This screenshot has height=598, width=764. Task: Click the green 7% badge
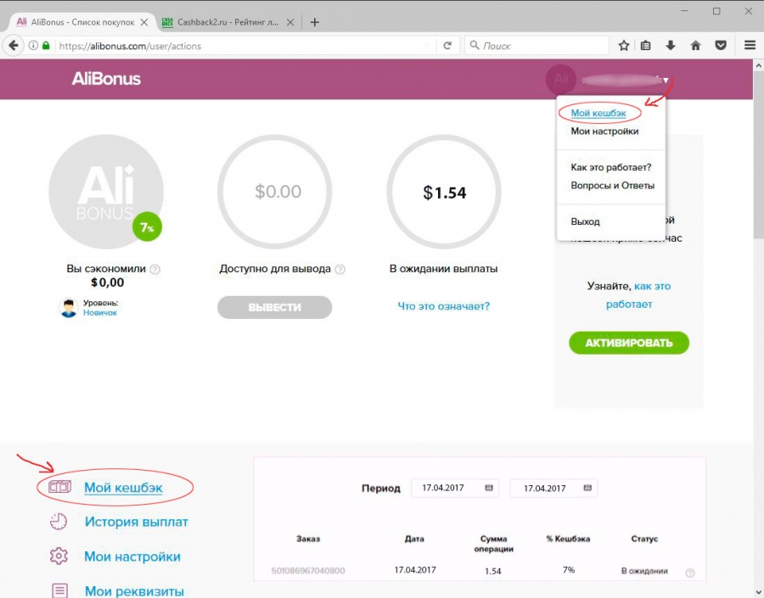(147, 227)
